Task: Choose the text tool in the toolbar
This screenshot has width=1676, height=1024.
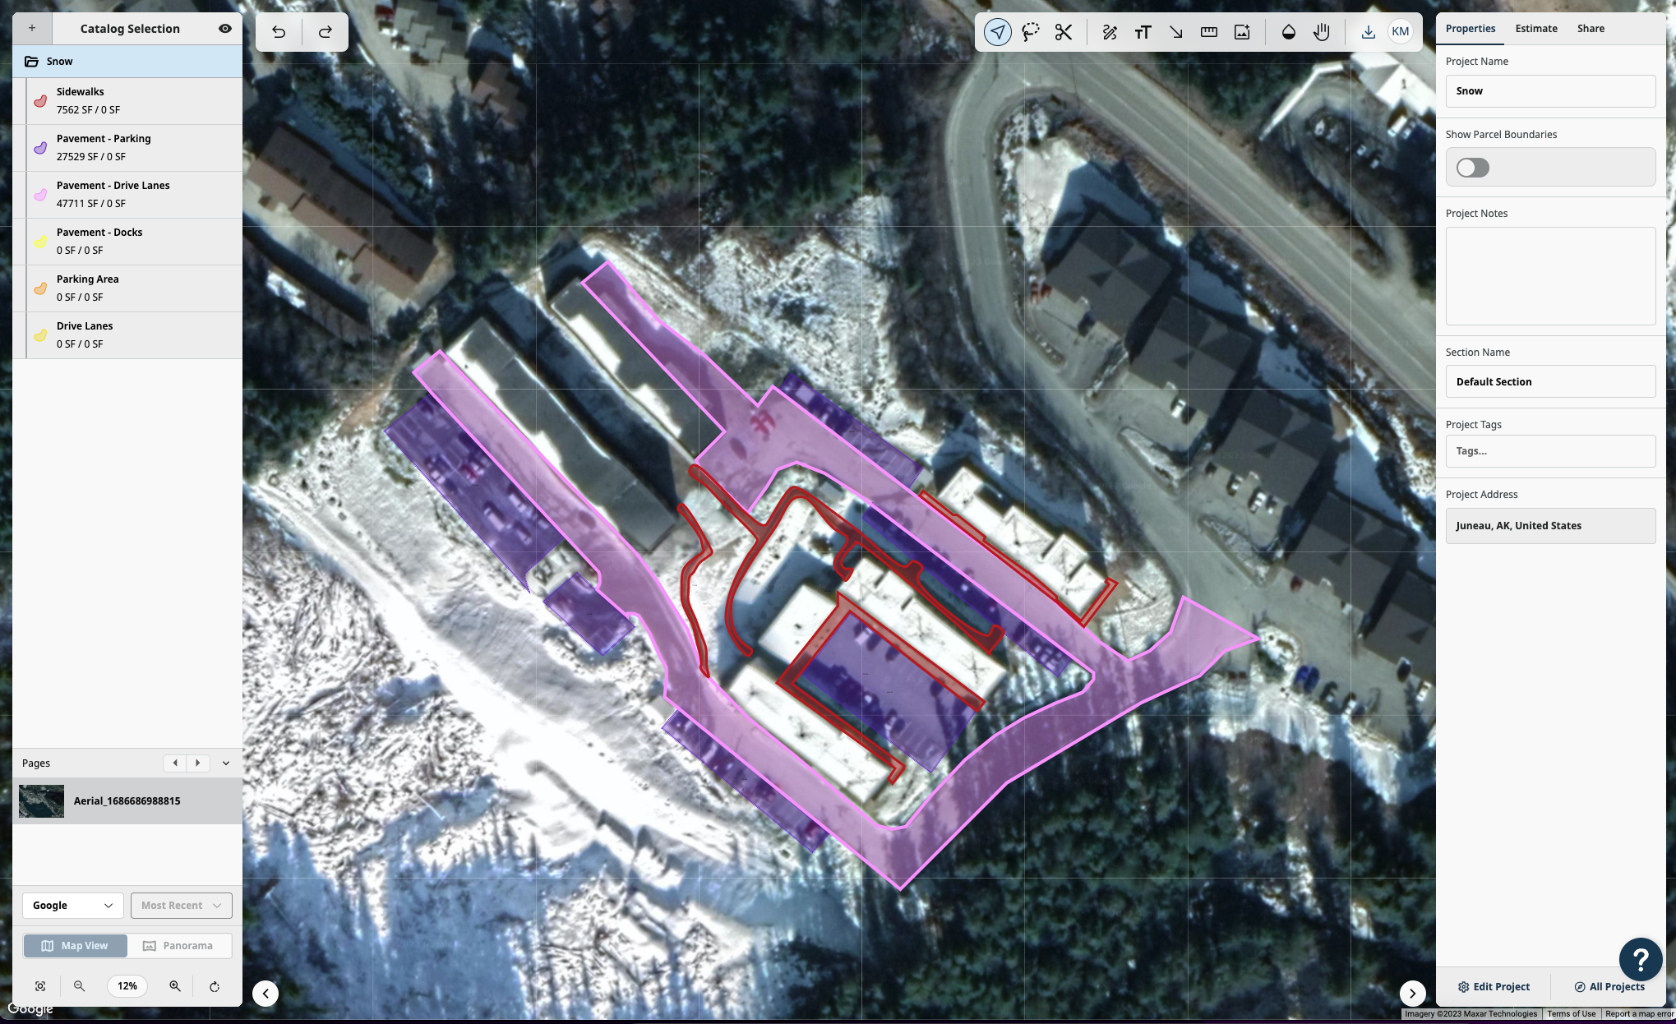Action: tap(1143, 32)
